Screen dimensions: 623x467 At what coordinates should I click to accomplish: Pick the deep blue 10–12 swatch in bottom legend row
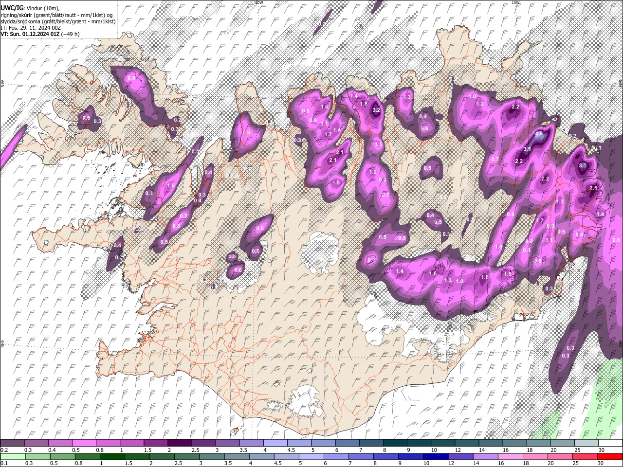pos(436,456)
